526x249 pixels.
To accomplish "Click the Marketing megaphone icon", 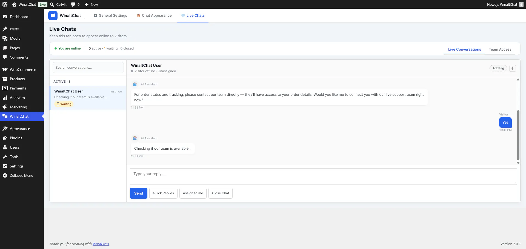I will click(5, 107).
